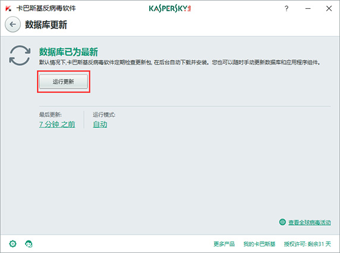This screenshot has width=340, height=253.
Task: Click the Kaspersky red K logo icon
Action: (8, 8)
